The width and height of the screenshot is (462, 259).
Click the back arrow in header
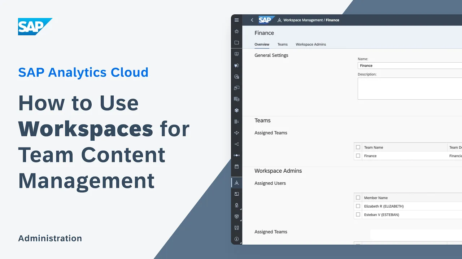(252, 20)
